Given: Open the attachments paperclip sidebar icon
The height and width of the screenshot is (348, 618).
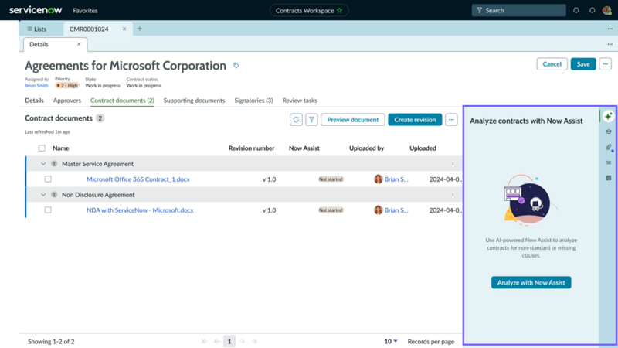Looking at the screenshot, I should click(x=609, y=147).
